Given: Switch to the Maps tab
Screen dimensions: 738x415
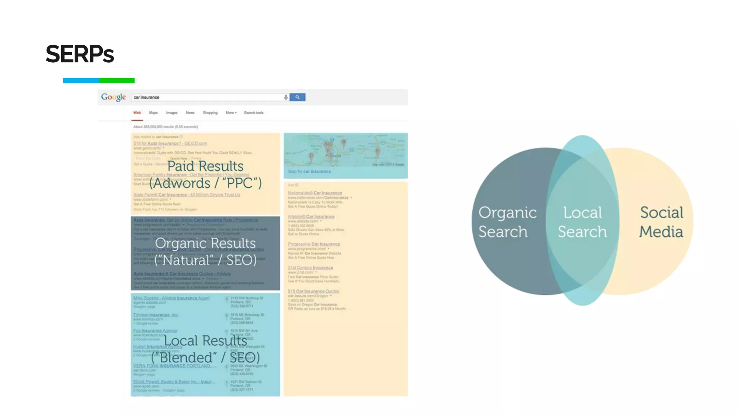Looking at the screenshot, I should pyautogui.click(x=153, y=113).
